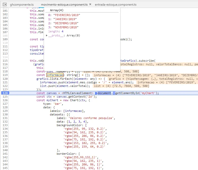198x170 pixels.
Task: Click the highlighted informacao variable
Action: click(55, 75)
